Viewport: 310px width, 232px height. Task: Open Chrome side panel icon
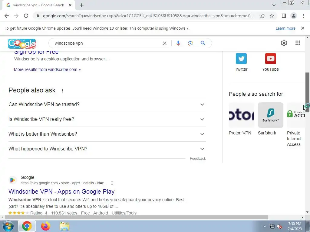point(284,16)
